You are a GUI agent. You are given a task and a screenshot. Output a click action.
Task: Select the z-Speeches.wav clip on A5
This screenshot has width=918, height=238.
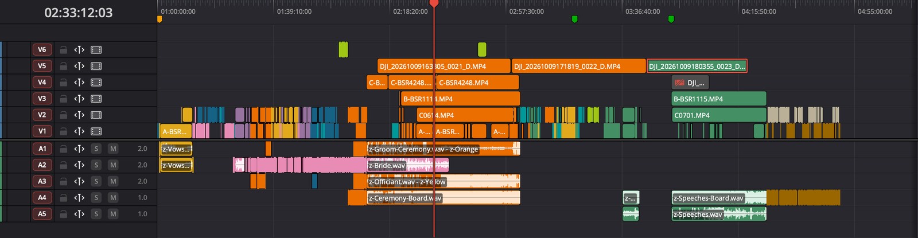(719, 214)
